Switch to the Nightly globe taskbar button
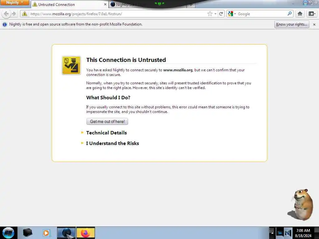Screen dimensions: 319x239 pos(66,233)
